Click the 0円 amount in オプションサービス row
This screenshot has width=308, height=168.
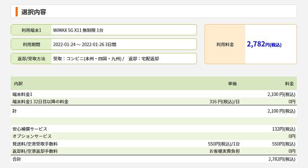point(292,136)
